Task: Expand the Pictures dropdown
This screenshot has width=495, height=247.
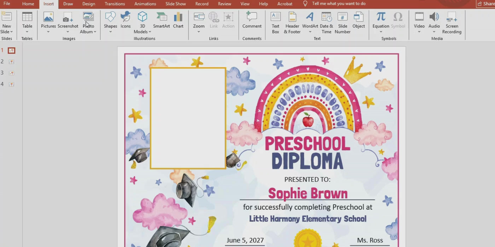Action: click(48, 32)
